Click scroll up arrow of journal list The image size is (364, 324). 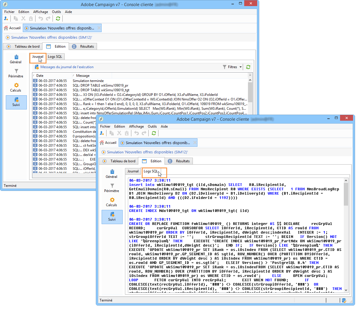[x=250, y=80]
